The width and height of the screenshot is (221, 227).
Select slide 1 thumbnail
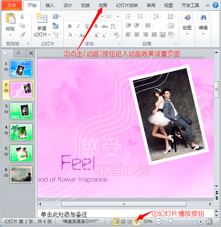21,69
